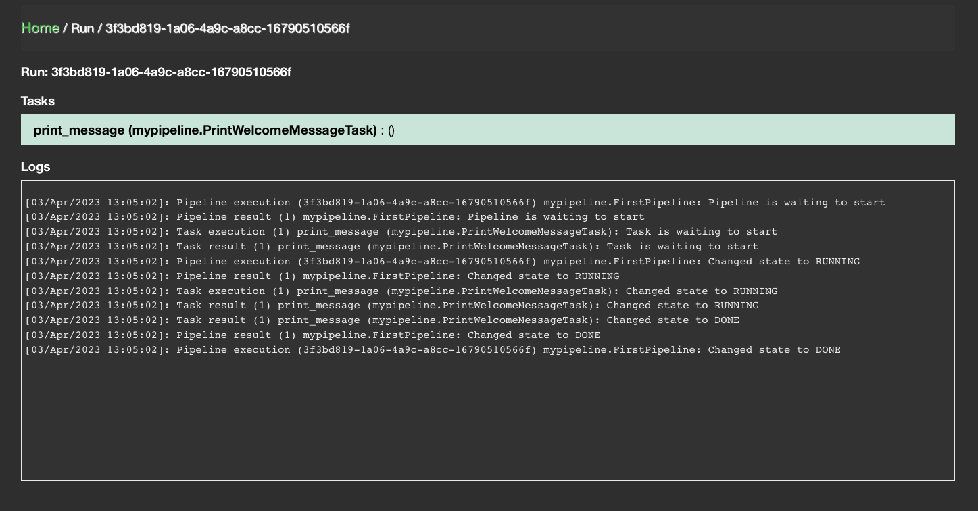This screenshot has height=511, width=978.
Task: Select log line 'Pipeline result: Changed state to RUNNING'
Action: click(322, 276)
